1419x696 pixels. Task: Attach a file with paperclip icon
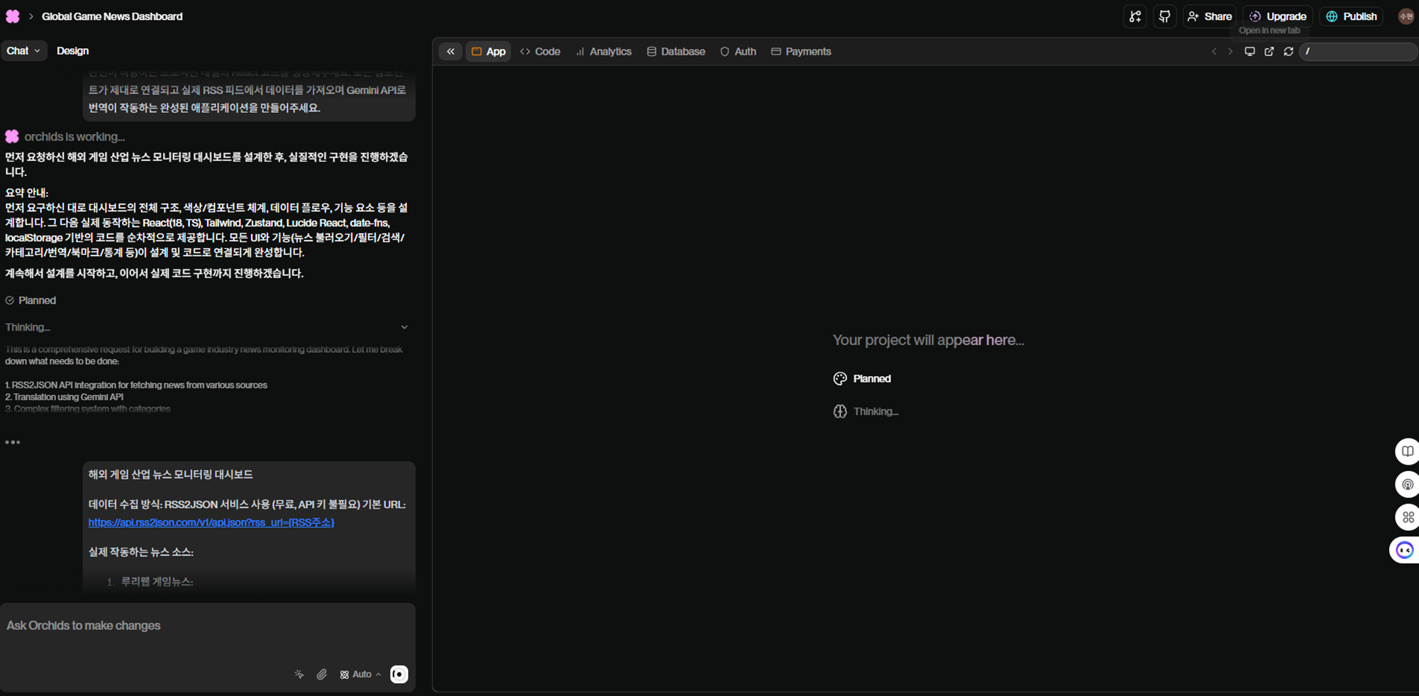tap(321, 674)
